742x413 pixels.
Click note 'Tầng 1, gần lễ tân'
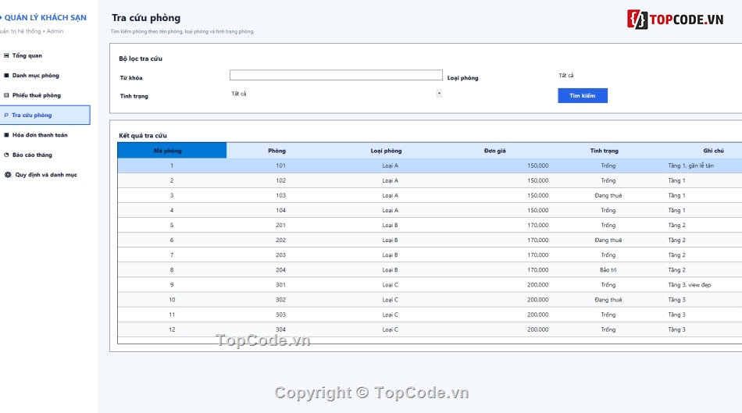coord(691,166)
